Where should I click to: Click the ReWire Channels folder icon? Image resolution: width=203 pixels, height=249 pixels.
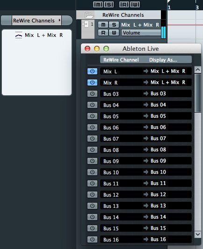coord(89,15)
